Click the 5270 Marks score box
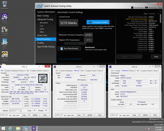Viewport: 164px width, 131px height. pyautogui.click(x=69, y=23)
